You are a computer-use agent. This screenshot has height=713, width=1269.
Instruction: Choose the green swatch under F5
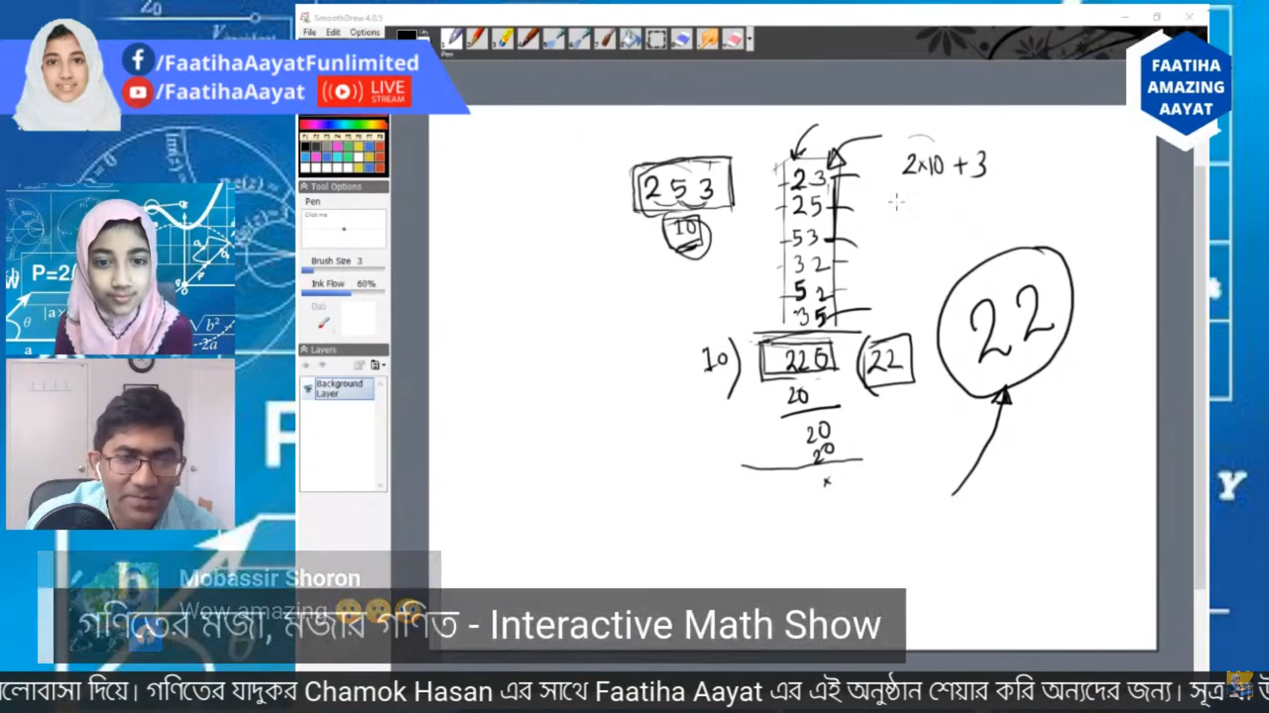[348, 147]
